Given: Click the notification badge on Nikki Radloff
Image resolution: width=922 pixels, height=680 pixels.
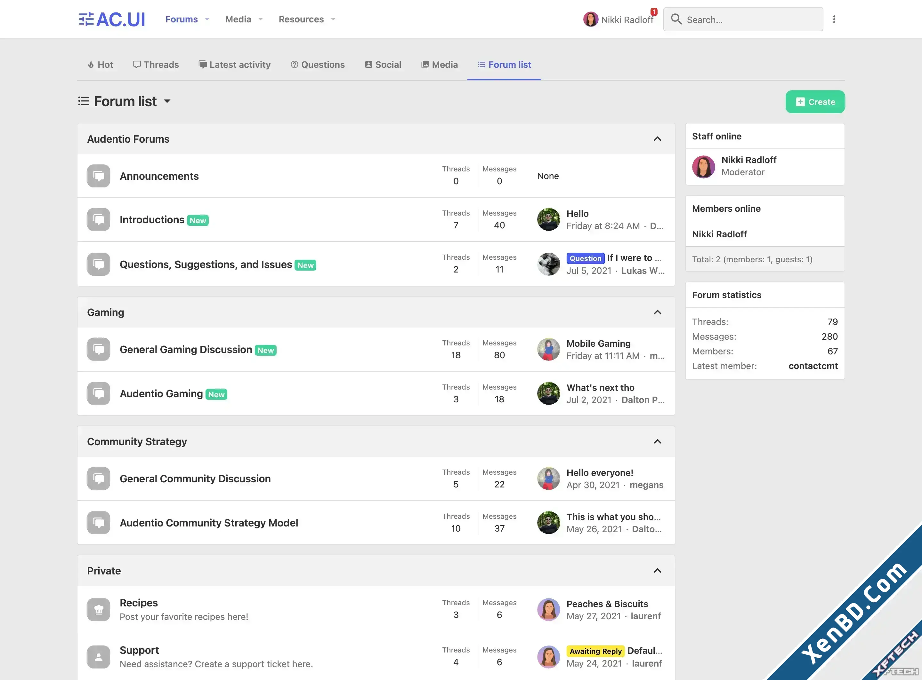Looking at the screenshot, I should coord(654,12).
